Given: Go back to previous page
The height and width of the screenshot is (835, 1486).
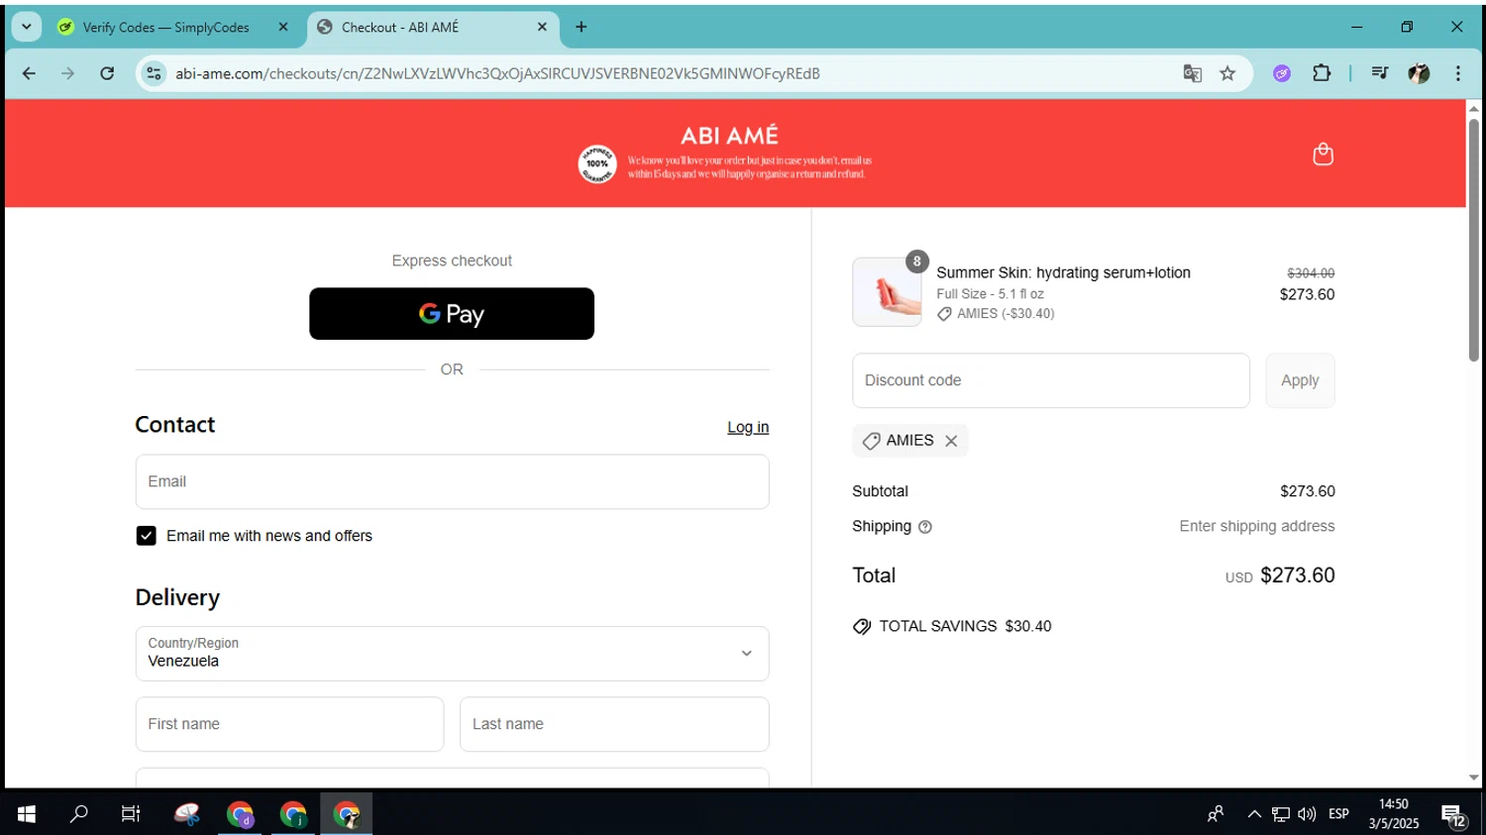Looking at the screenshot, I should 29,73.
